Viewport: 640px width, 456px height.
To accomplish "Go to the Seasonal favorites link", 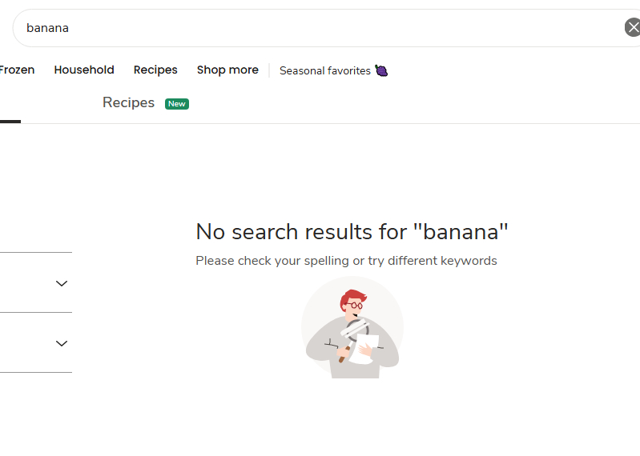I will click(x=325, y=70).
